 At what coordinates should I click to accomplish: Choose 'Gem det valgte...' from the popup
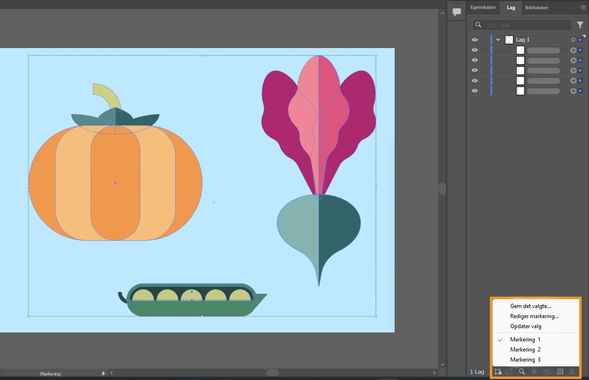click(530, 306)
